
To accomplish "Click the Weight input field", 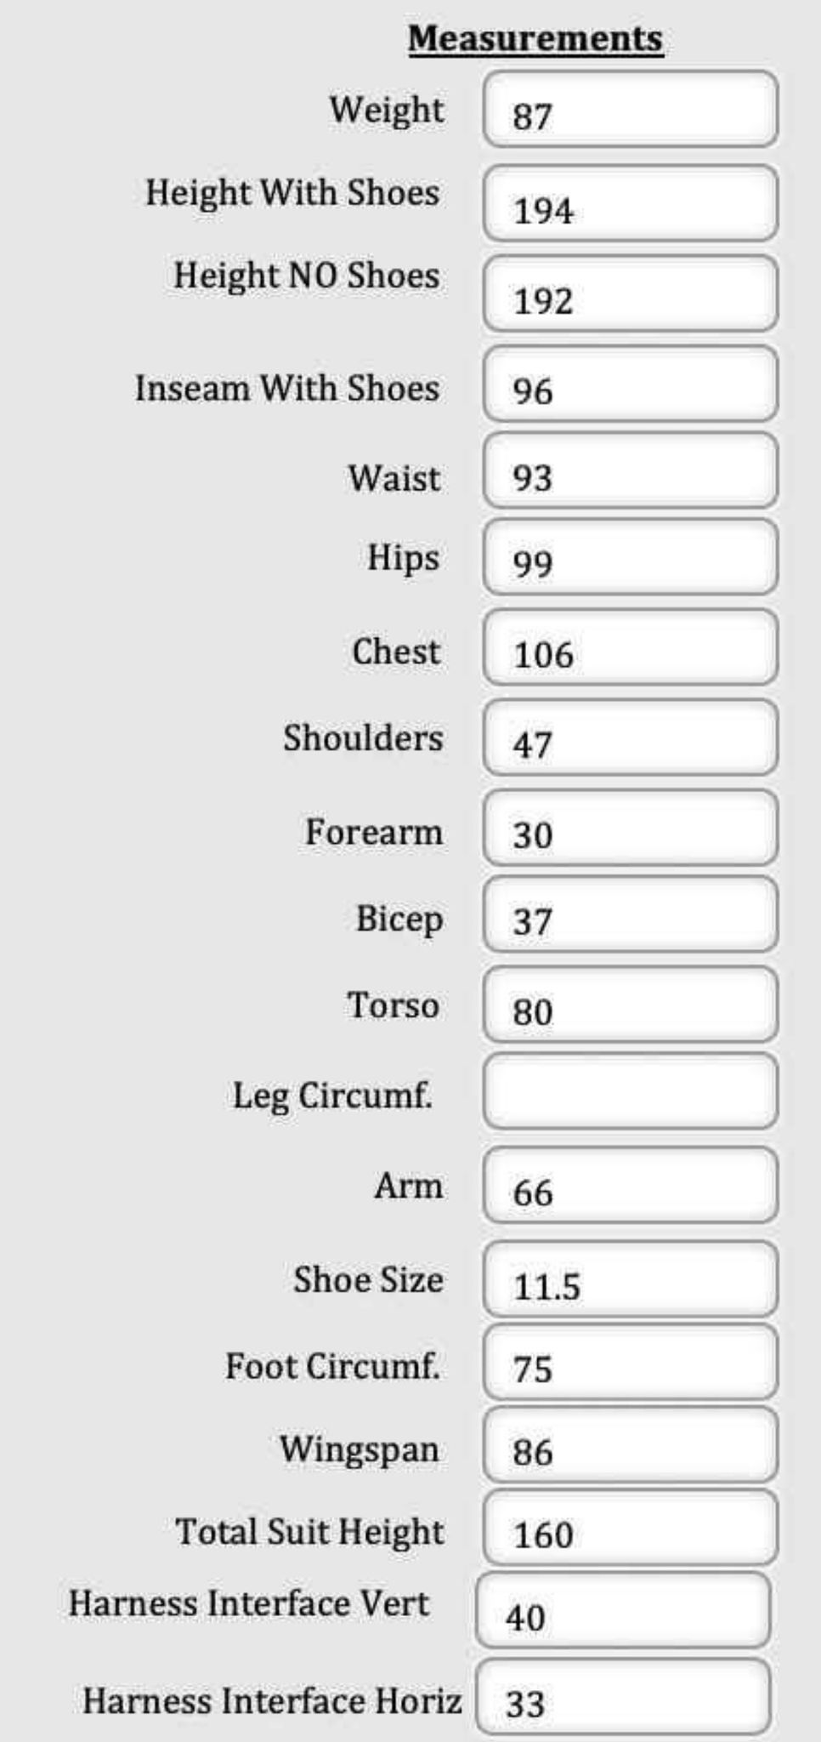I will click(630, 110).
